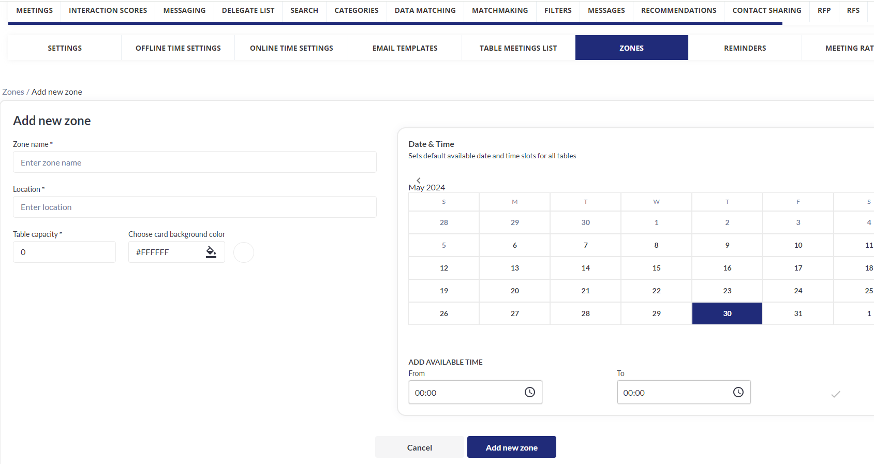This screenshot has height=464, width=874.
Task: Focus the Zone name input field
Action: pyautogui.click(x=195, y=162)
